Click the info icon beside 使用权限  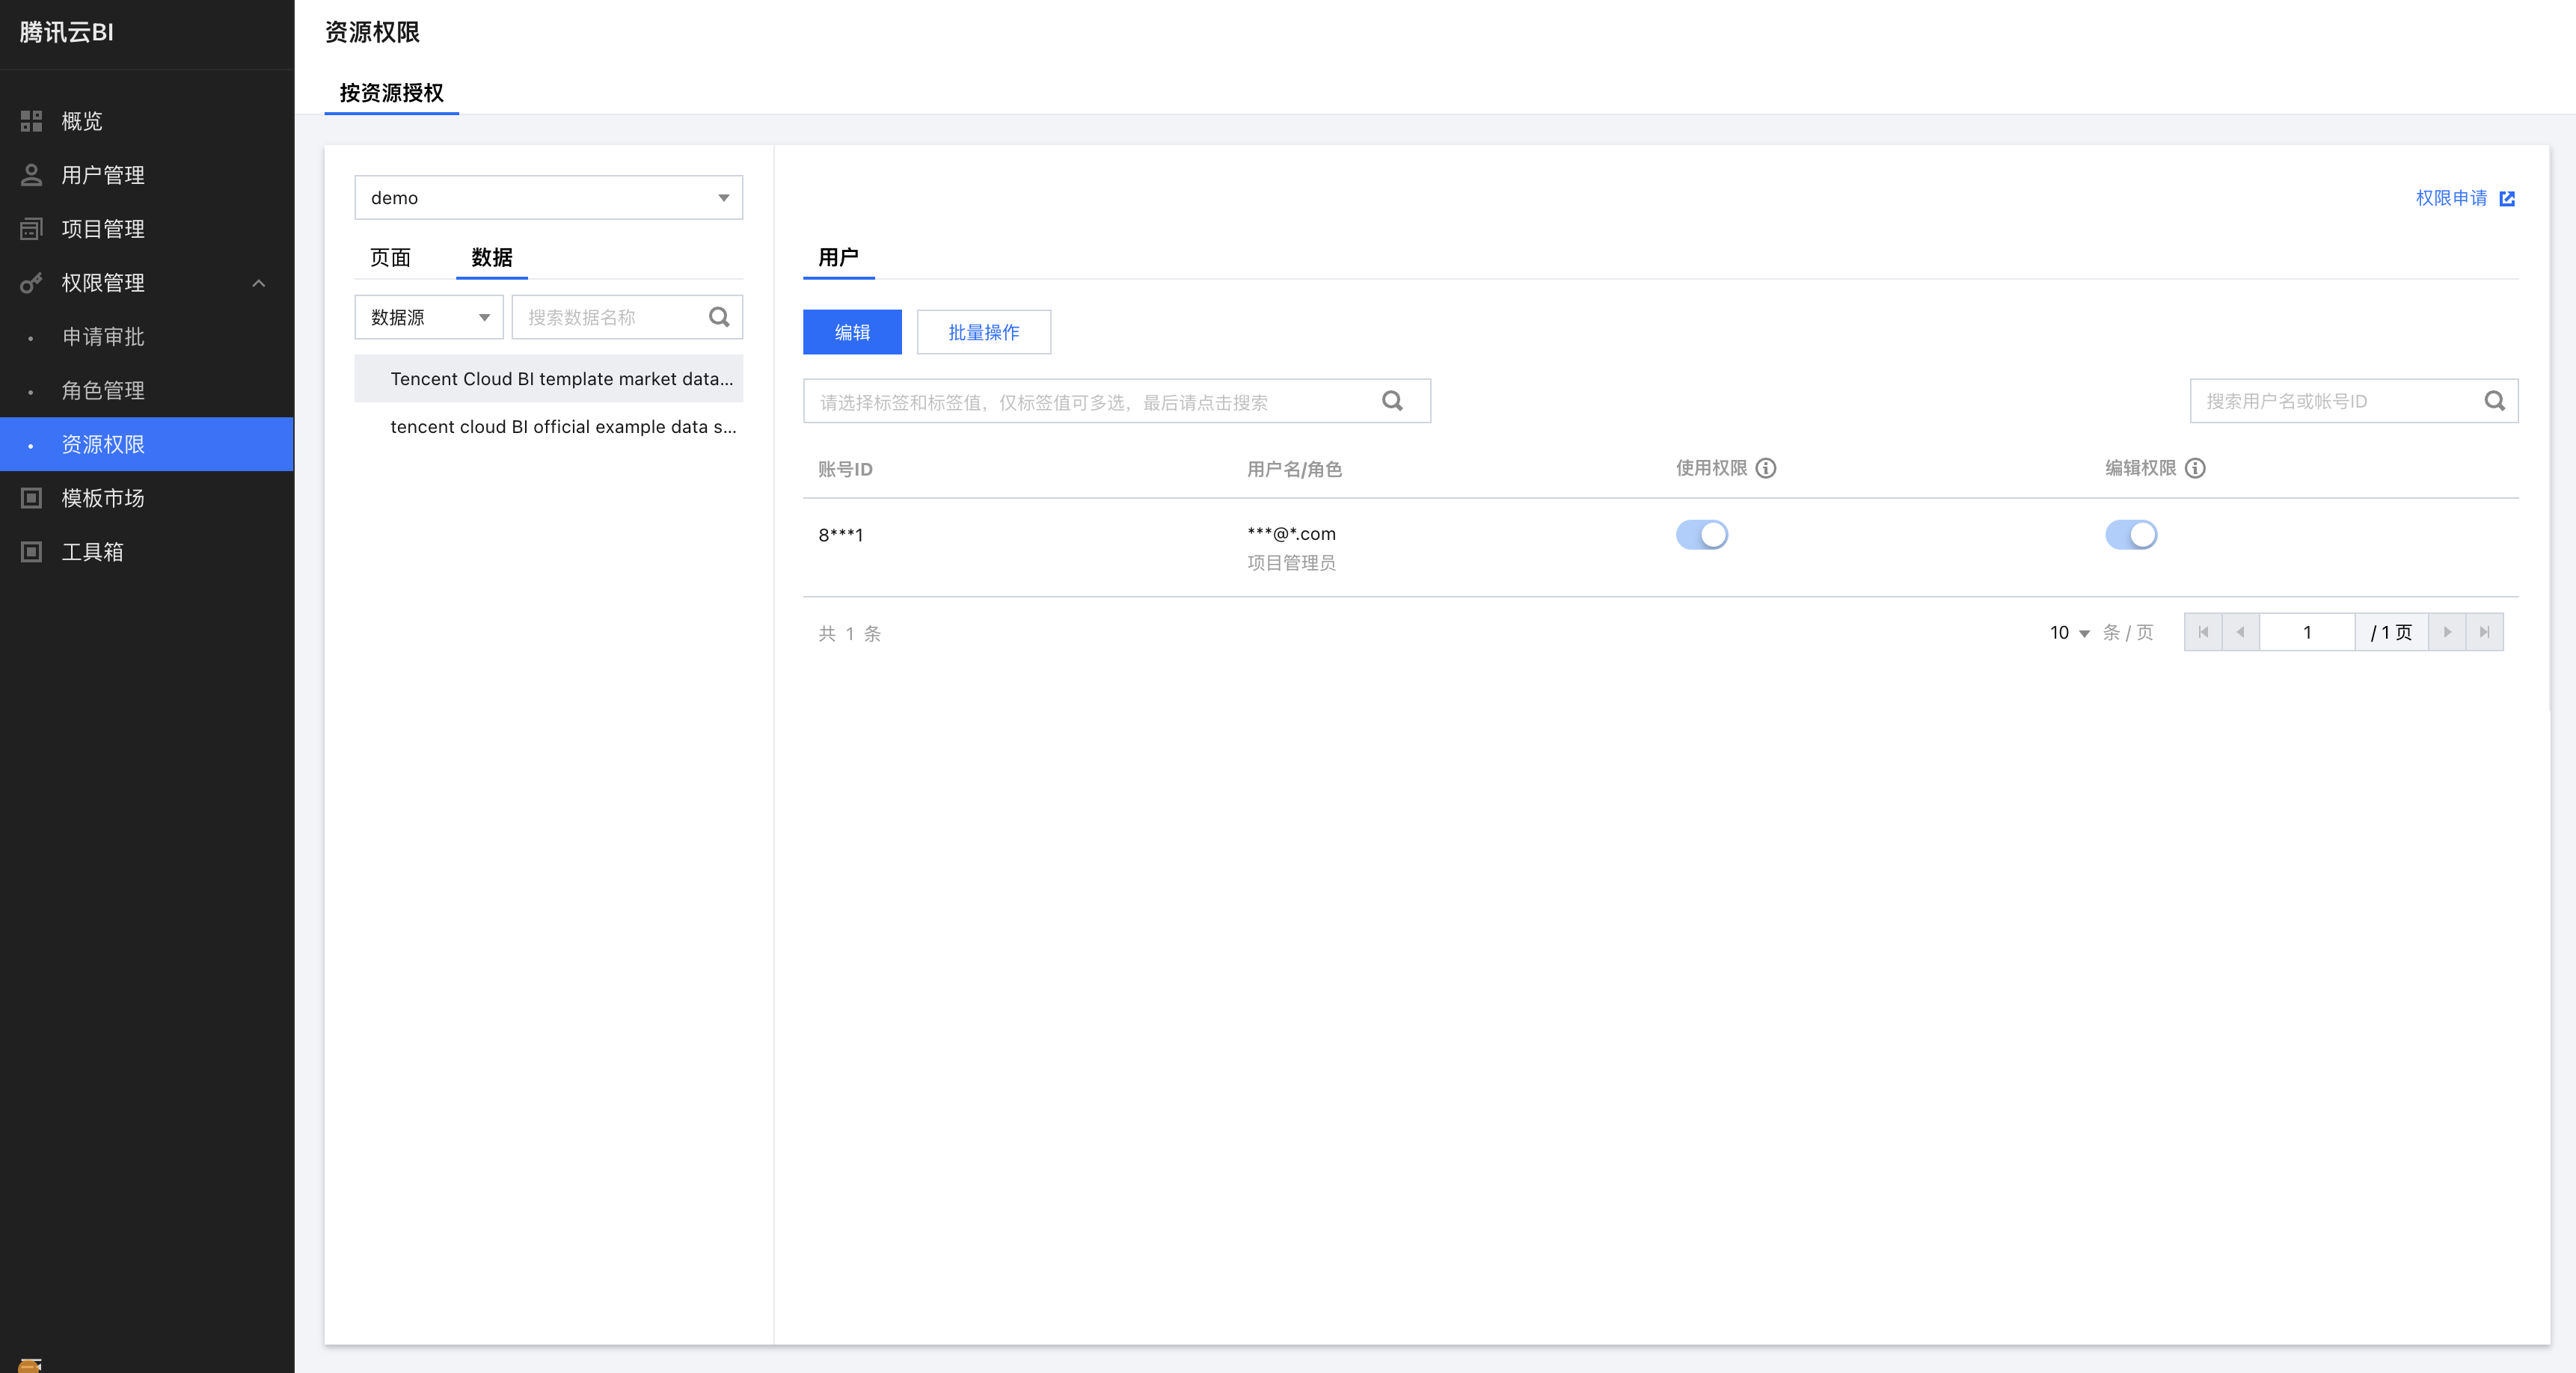(1766, 468)
